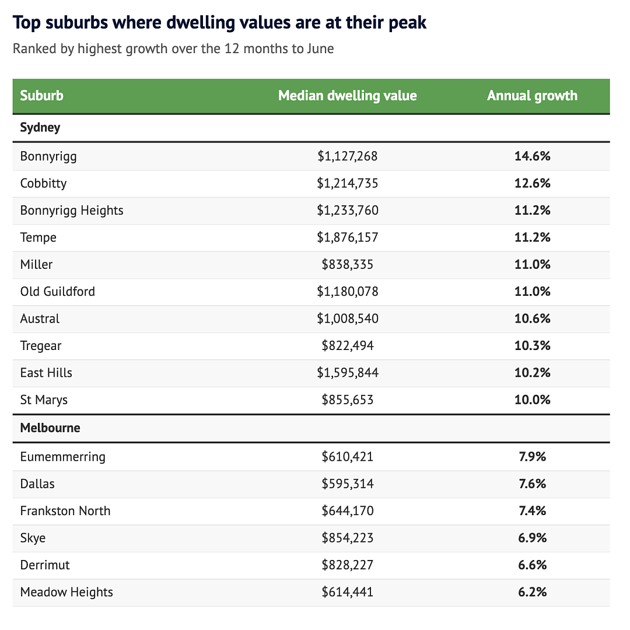Image resolution: width=630 pixels, height=630 pixels.
Task: Select the Melbourne group heading row
Action: pos(311,428)
